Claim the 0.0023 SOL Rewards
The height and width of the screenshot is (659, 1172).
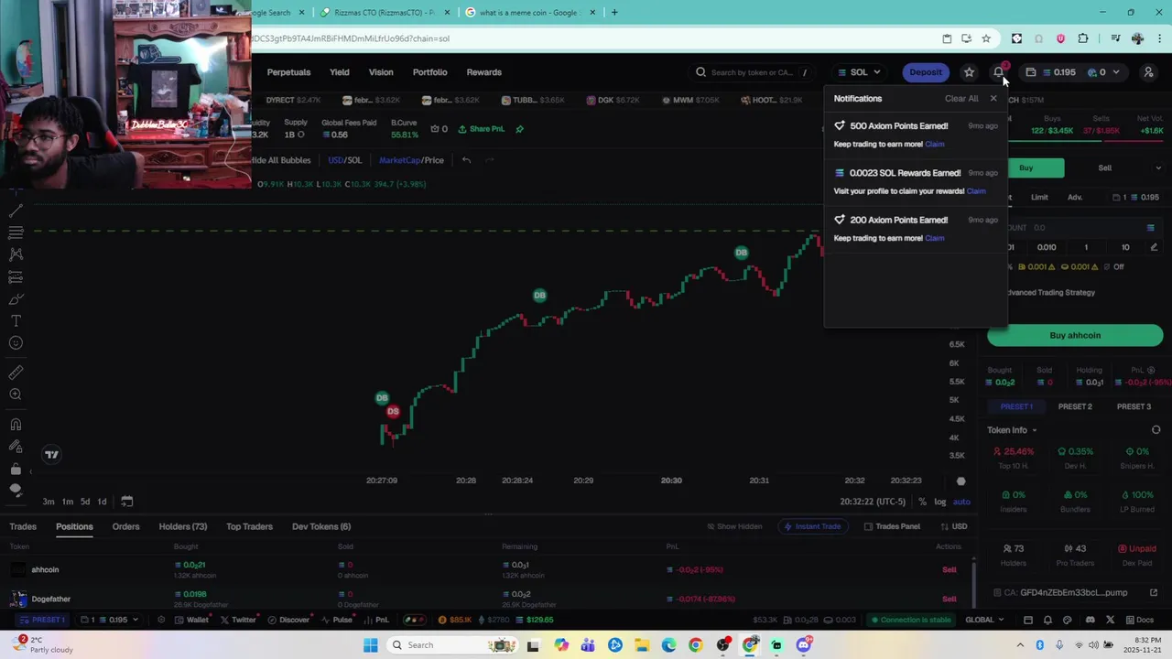[x=976, y=191]
